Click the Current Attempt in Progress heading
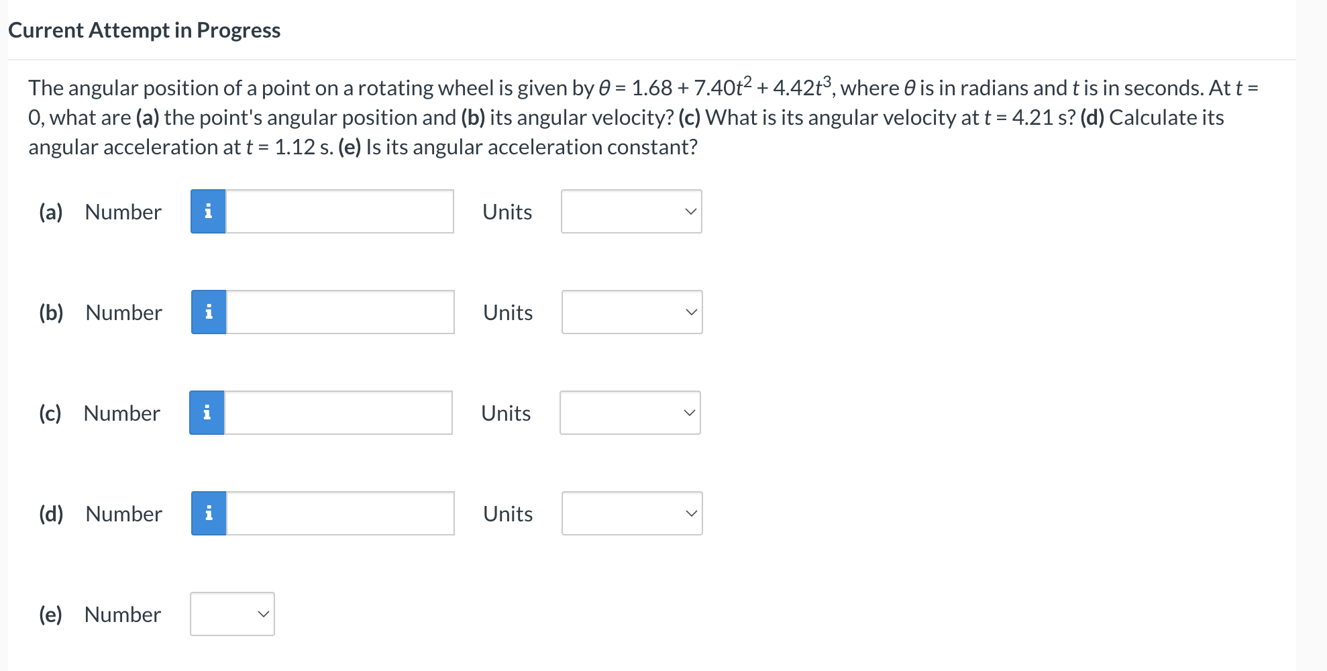Screen dimensions: 1327x671 145,30
